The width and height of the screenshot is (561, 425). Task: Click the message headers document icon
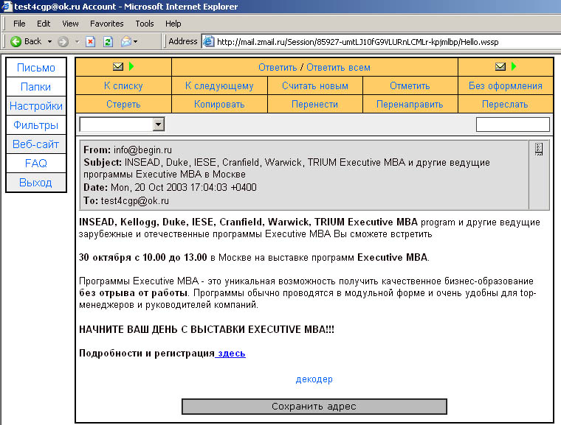click(x=539, y=149)
